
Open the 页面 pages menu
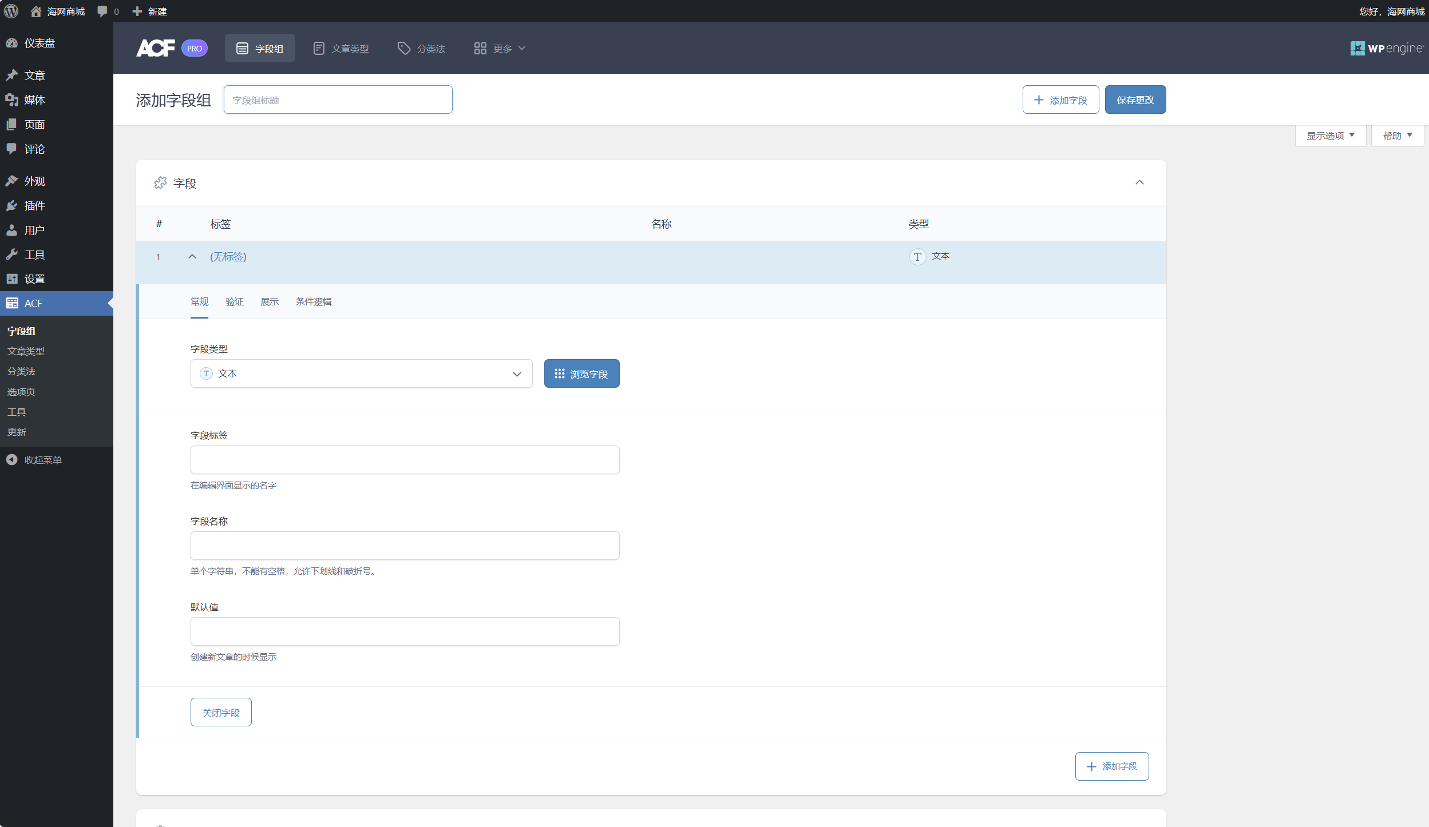pos(57,125)
